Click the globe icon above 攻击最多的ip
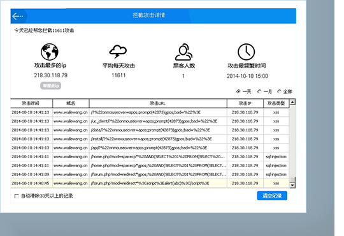The width and height of the screenshot is (344, 236). 50,52
